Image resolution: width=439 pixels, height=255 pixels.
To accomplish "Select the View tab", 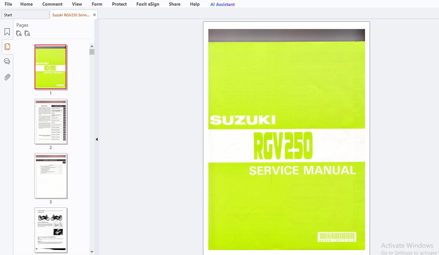I will [77, 4].
